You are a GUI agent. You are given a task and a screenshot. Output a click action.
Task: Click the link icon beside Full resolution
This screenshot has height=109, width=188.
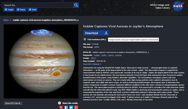pyautogui.click(x=85, y=39)
